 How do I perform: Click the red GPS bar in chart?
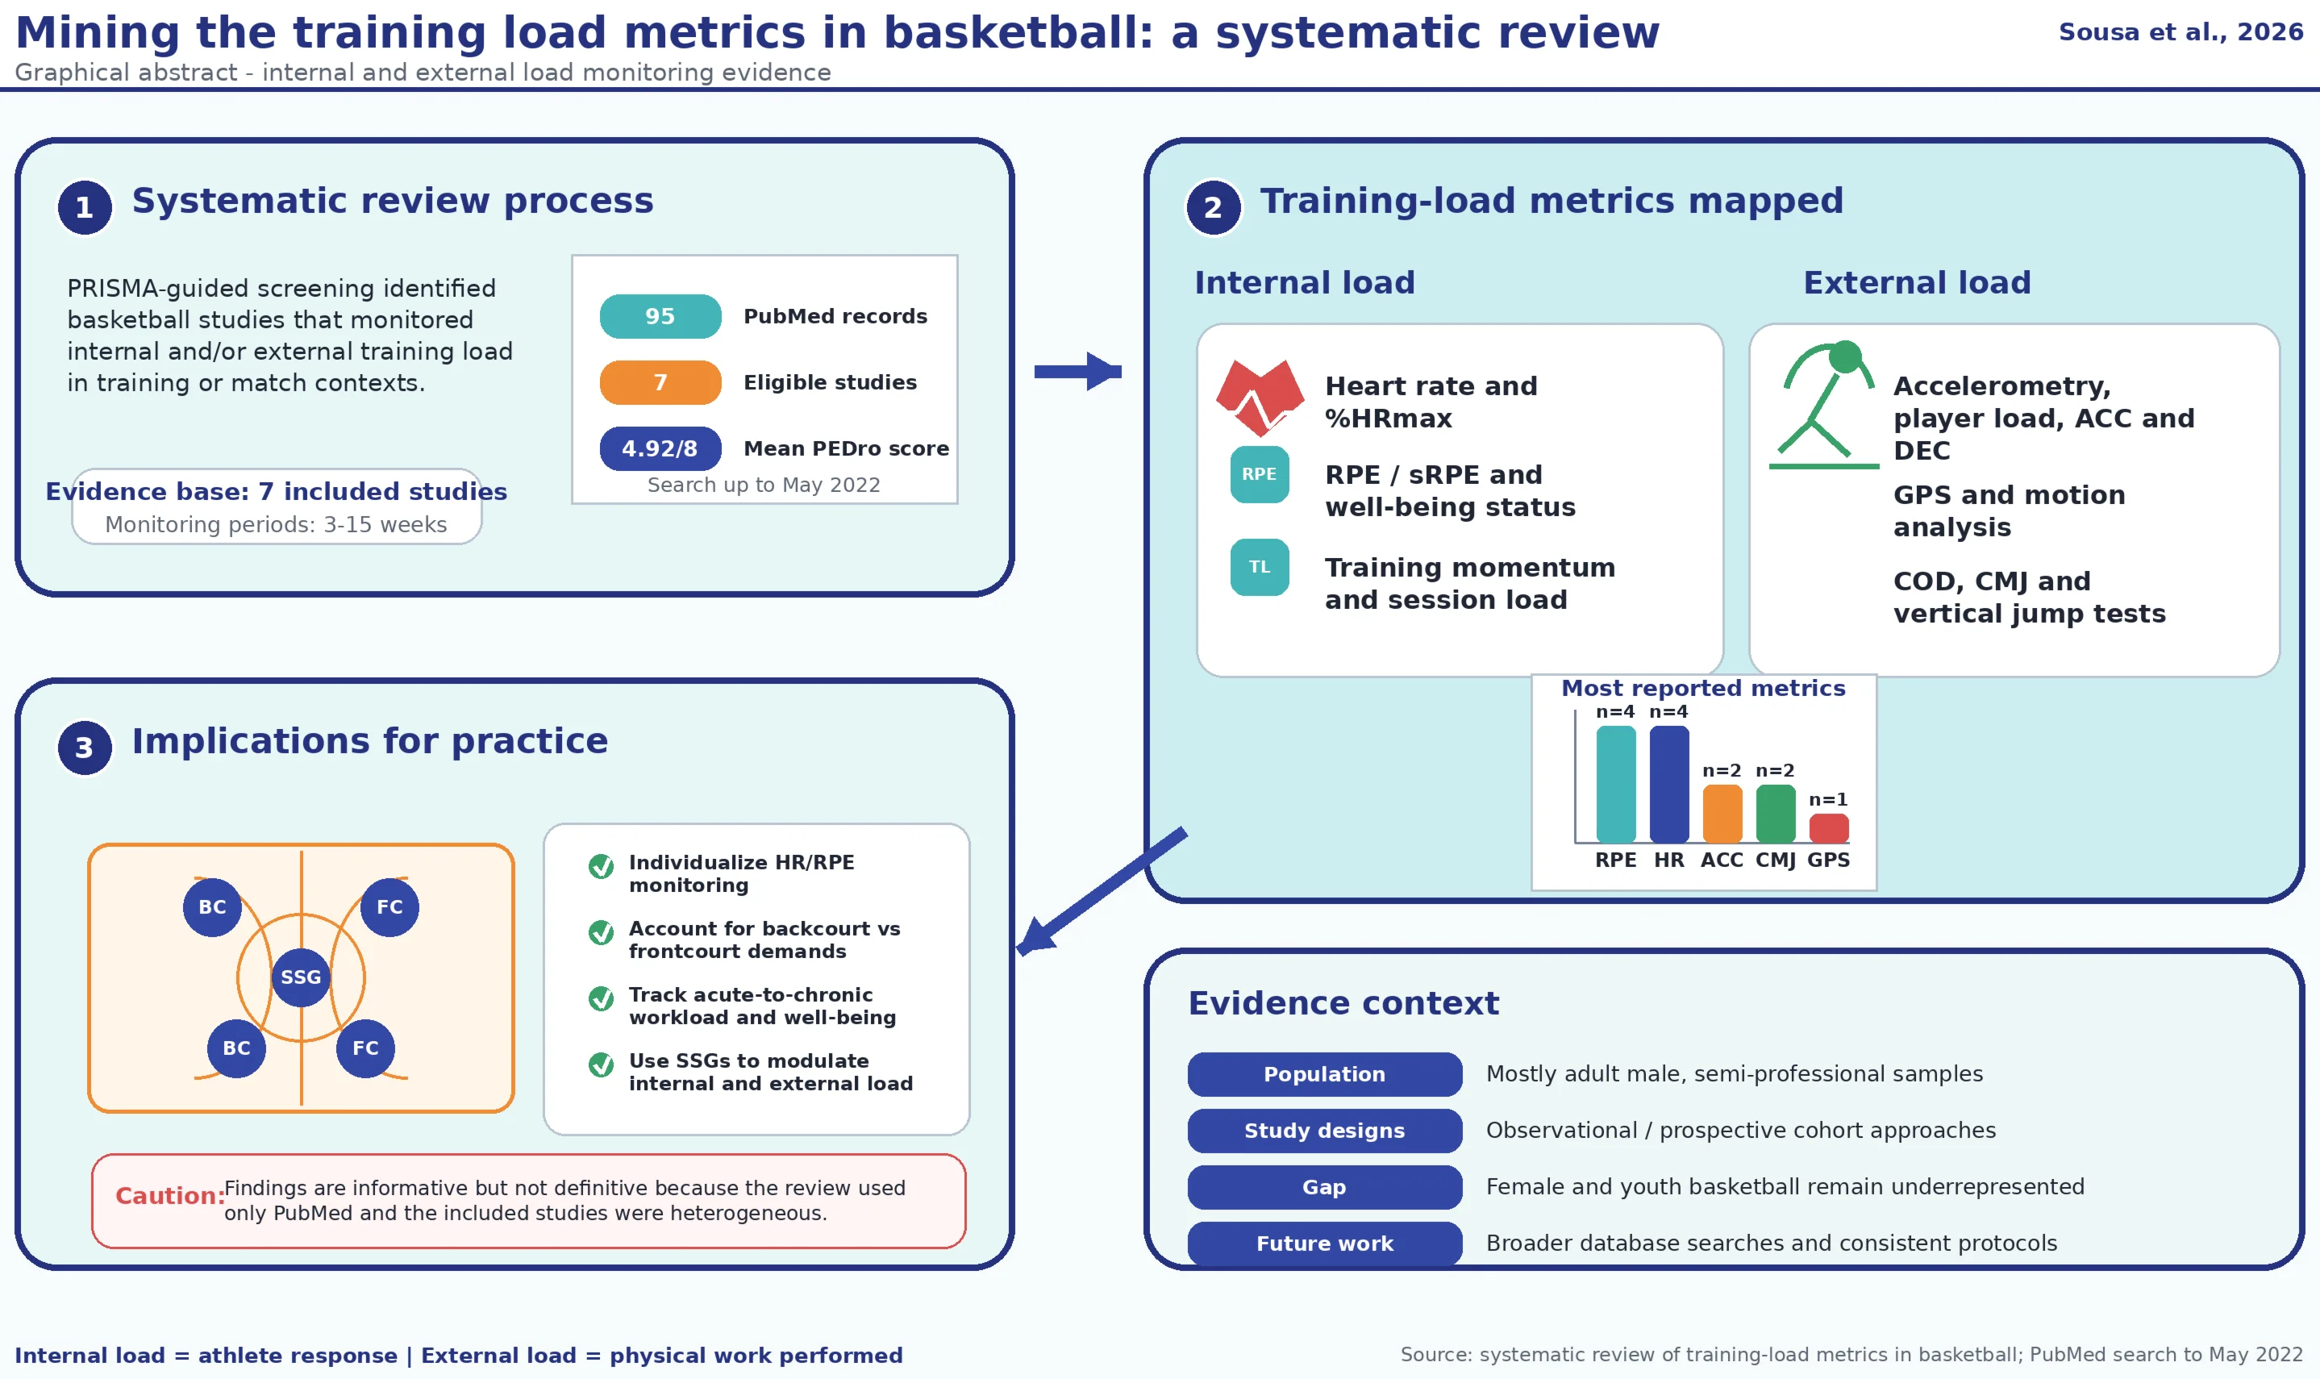(x=1828, y=828)
